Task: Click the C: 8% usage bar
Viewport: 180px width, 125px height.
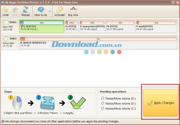Action: point(42,23)
